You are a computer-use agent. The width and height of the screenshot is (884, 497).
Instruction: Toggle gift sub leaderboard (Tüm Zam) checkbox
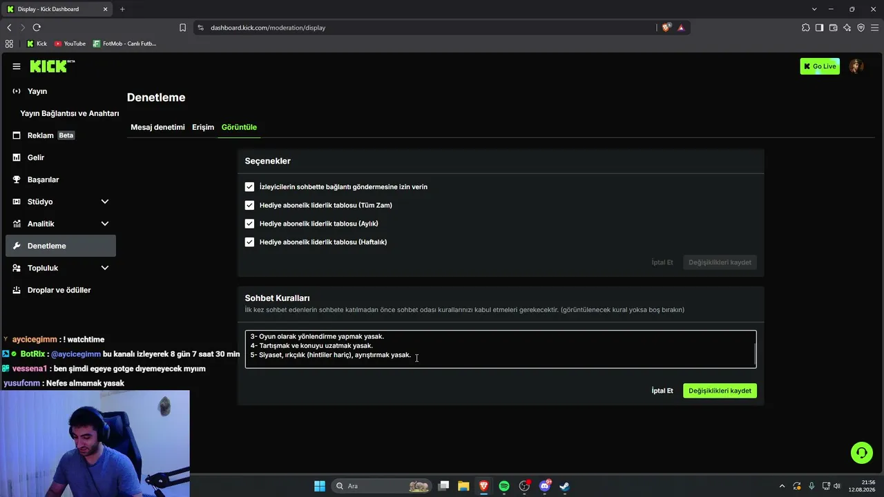(249, 205)
